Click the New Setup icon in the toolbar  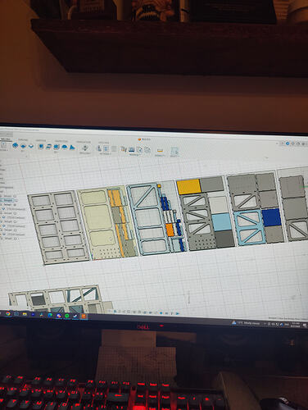click(4, 145)
